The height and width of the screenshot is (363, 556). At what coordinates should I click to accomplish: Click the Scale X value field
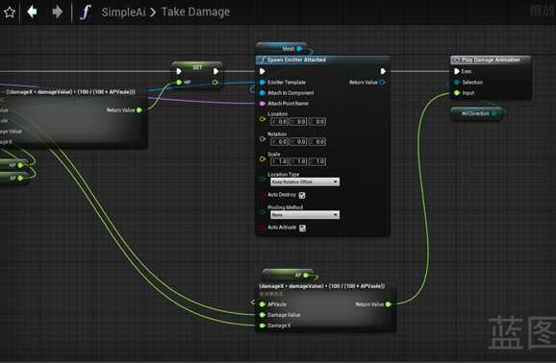coord(279,161)
